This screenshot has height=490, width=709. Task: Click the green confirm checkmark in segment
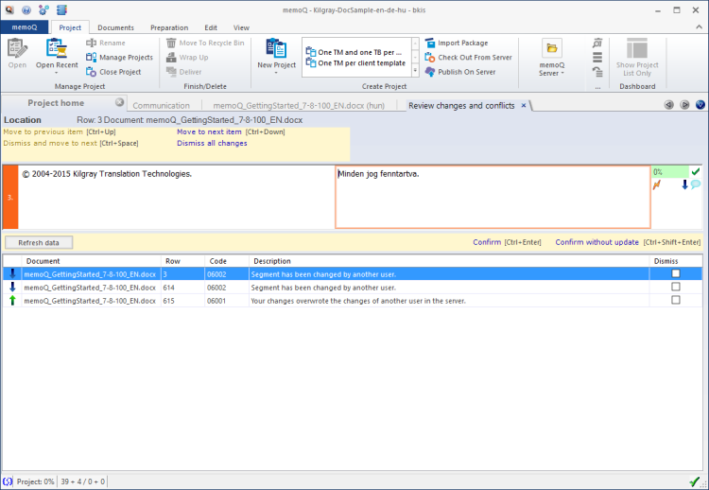(x=696, y=171)
